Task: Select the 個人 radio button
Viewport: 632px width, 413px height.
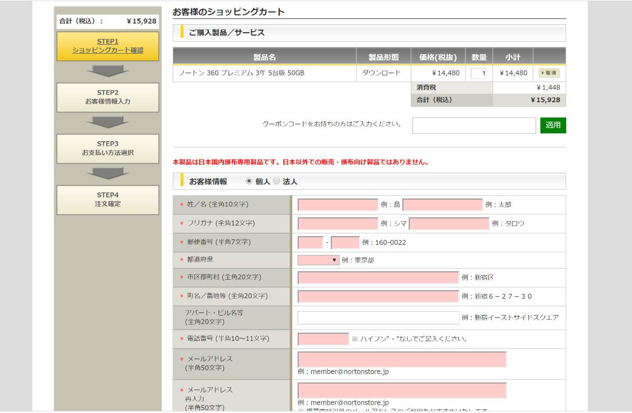Action: [249, 181]
